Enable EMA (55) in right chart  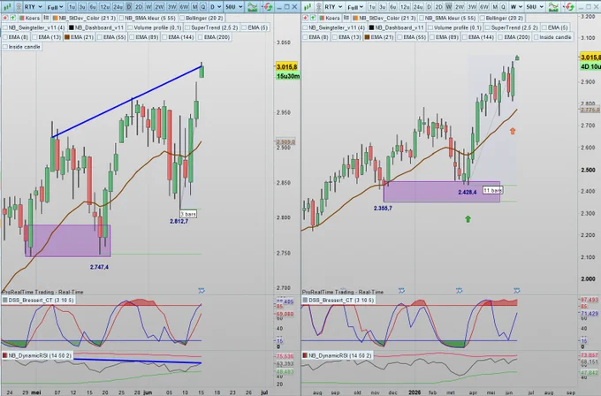point(399,37)
